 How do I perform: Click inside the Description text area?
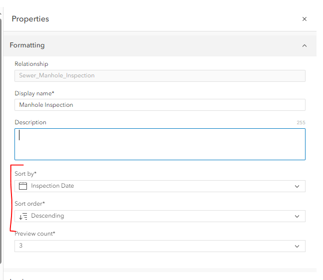click(160, 144)
